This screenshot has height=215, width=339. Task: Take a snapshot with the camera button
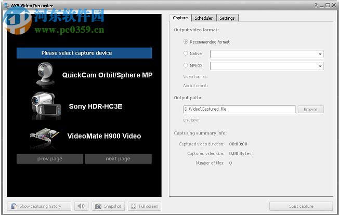(108, 206)
